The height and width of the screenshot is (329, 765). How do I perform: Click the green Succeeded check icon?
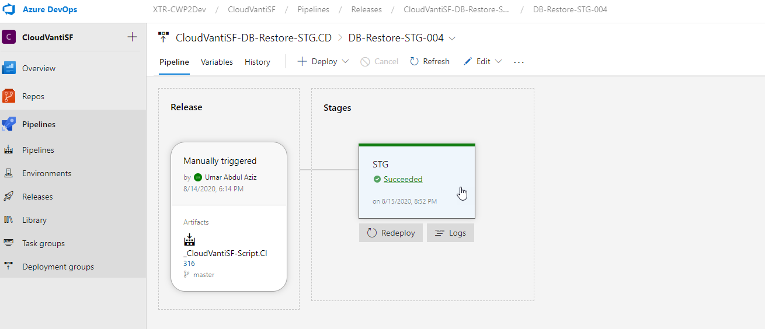coord(377,179)
